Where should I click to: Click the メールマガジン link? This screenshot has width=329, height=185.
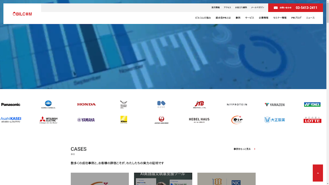[x=257, y=7]
